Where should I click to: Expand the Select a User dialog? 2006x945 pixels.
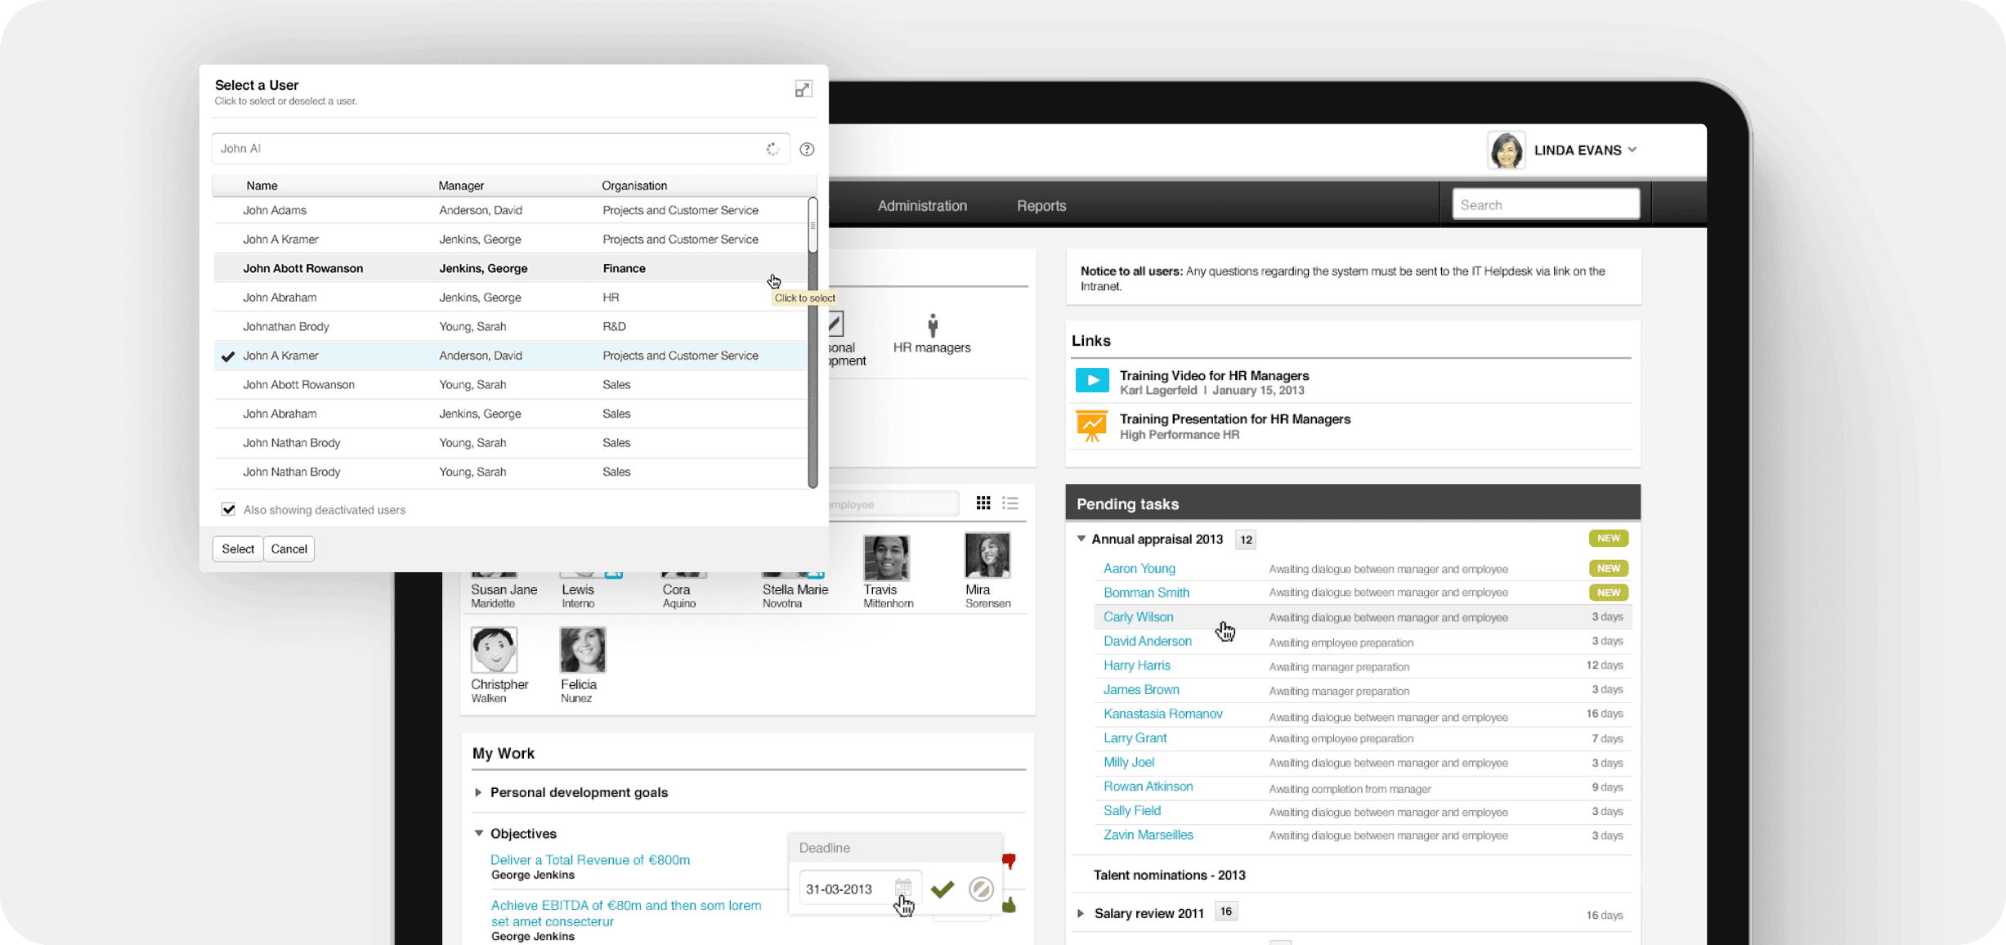[x=804, y=88]
